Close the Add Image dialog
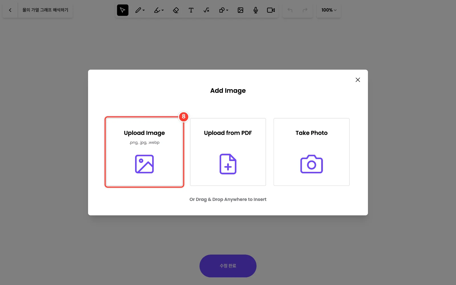Screen dimensions: 456x285 (x=358, y=80)
